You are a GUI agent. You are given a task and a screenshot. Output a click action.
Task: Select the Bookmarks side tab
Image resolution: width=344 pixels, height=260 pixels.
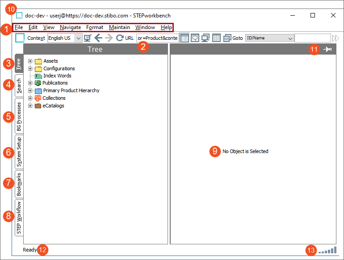(x=19, y=184)
